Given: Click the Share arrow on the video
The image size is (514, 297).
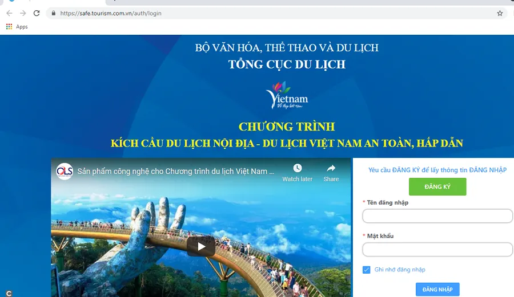Looking at the screenshot, I should [x=331, y=169].
